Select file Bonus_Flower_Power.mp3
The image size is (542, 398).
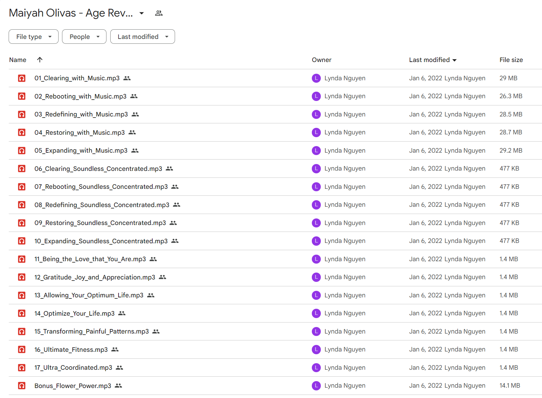point(73,386)
